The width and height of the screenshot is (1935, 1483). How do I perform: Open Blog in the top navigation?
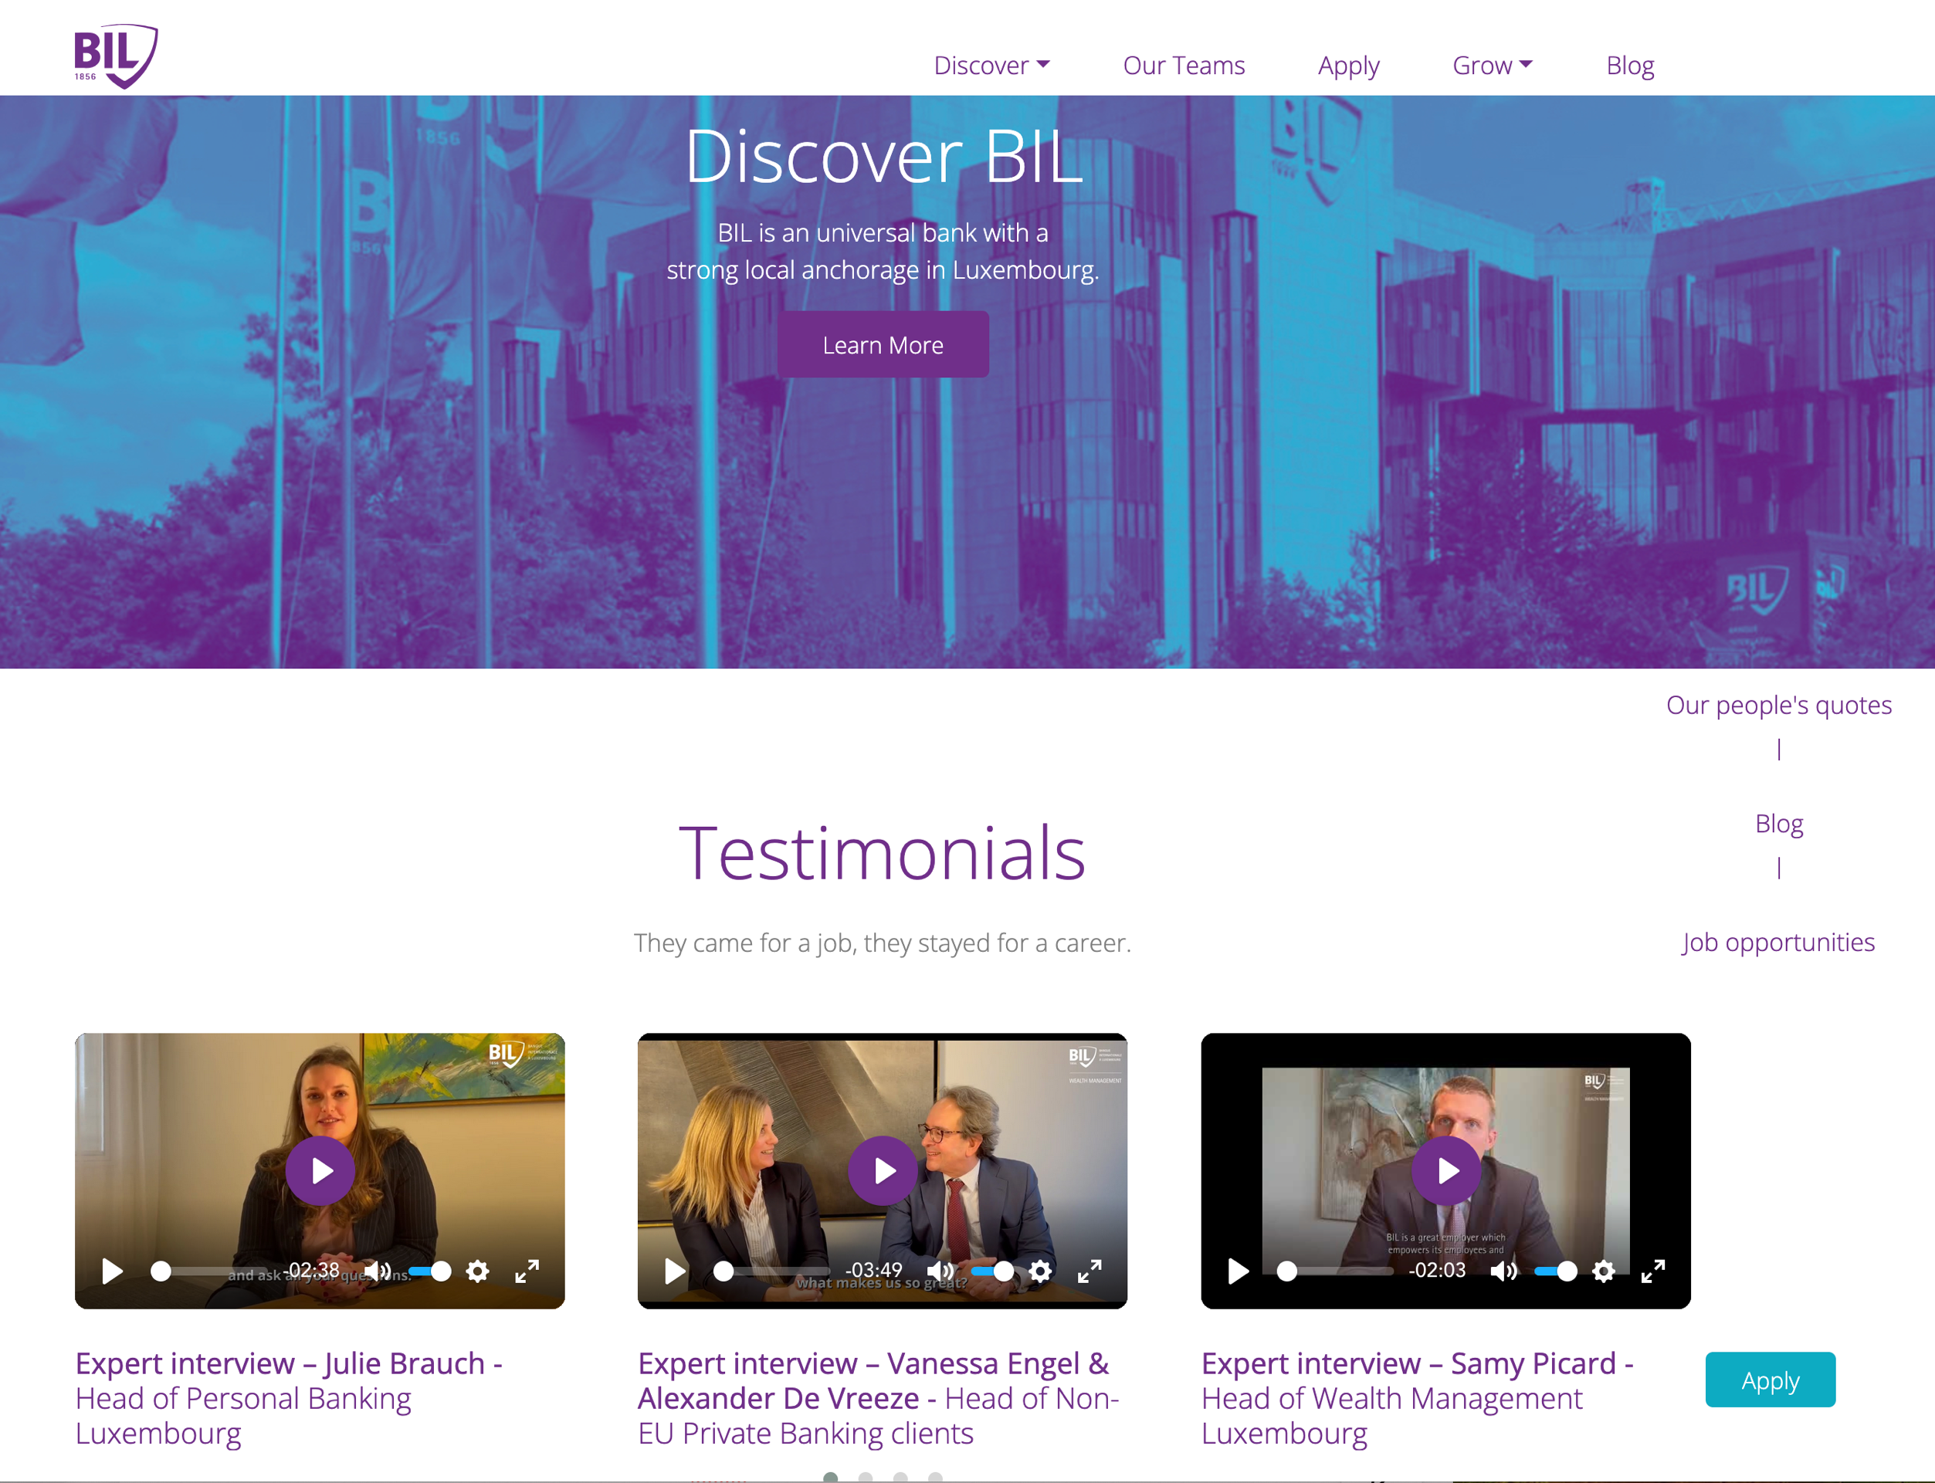coord(1629,66)
